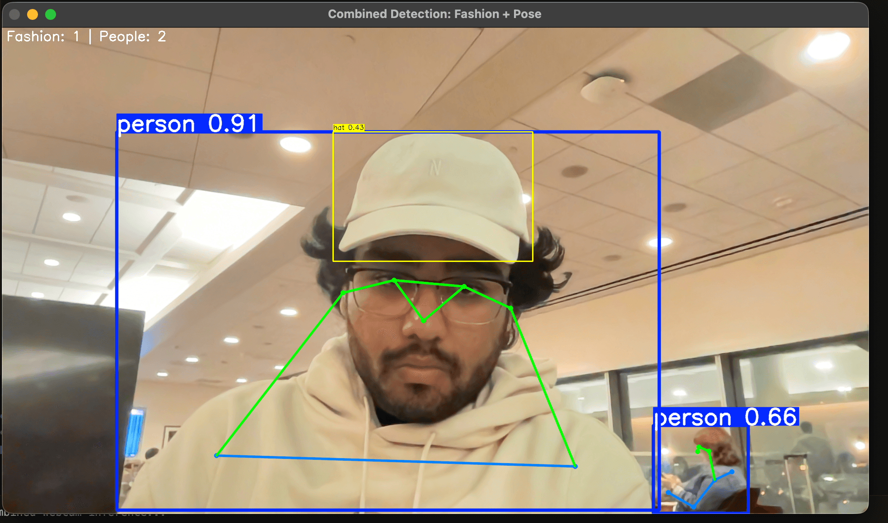Click the ear keypoint near the earring side

(511, 308)
